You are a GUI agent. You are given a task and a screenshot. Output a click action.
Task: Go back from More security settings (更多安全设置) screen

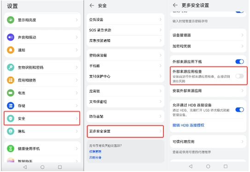(175, 5)
